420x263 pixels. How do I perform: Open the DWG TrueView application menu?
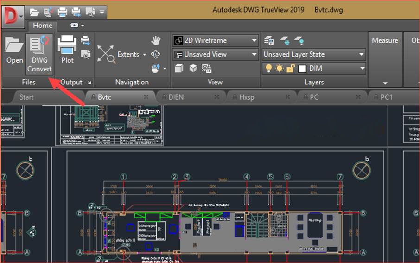(13, 17)
